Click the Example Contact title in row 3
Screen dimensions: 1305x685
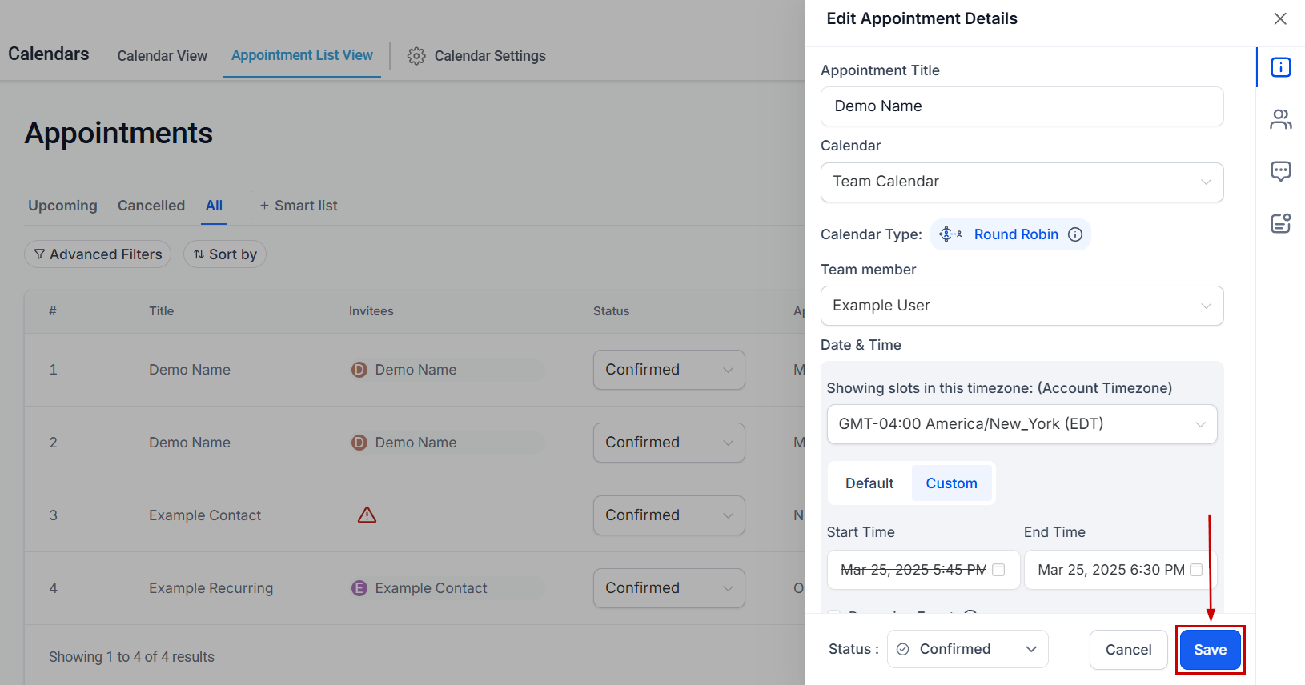click(x=205, y=515)
